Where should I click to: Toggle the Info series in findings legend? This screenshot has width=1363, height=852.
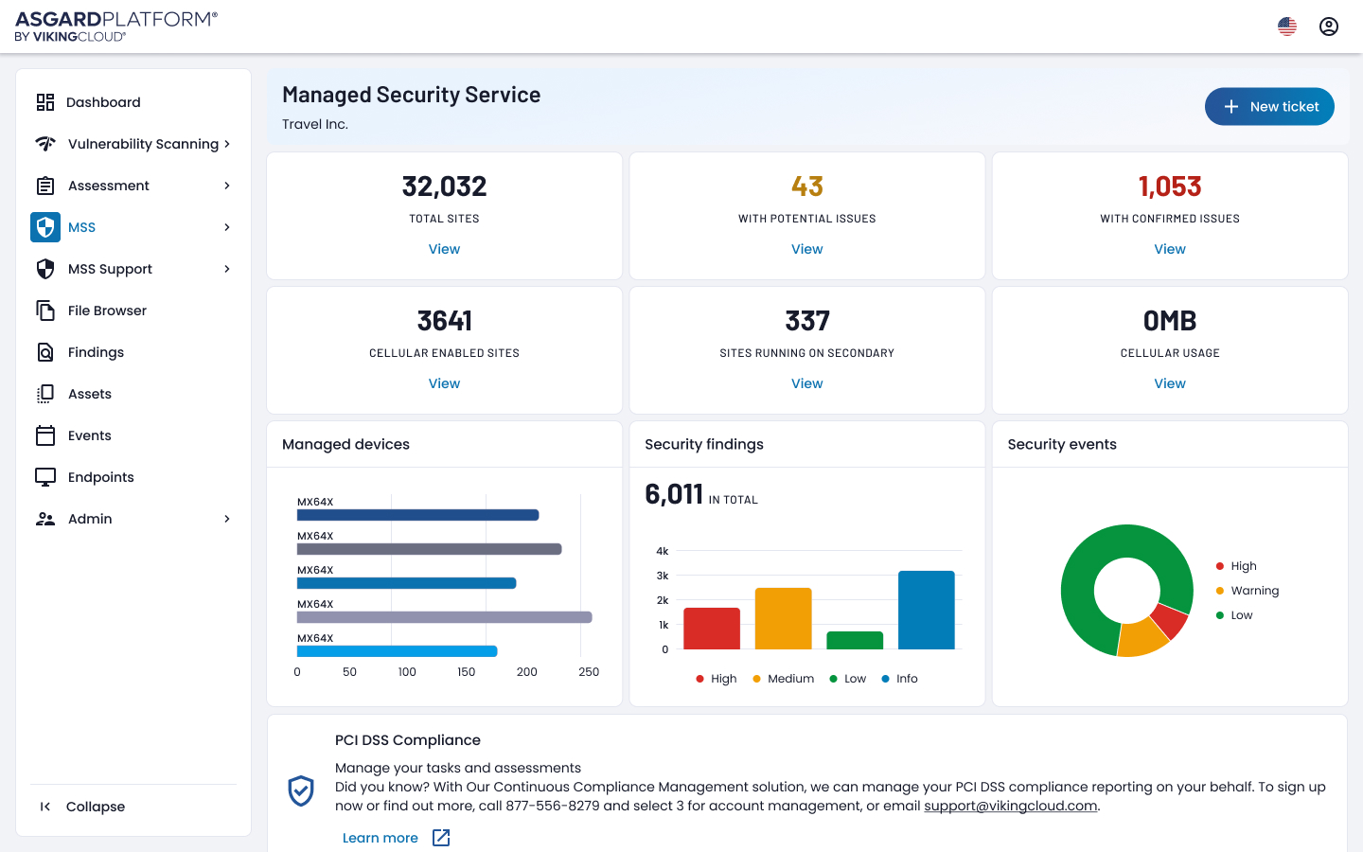tap(899, 679)
